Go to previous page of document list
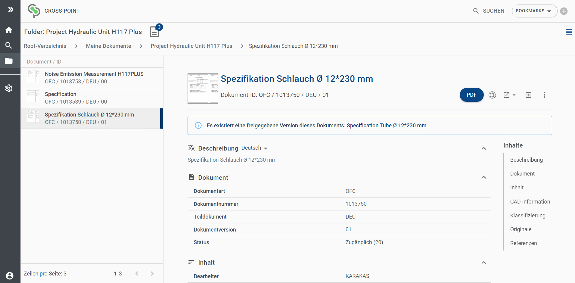 click(137, 273)
